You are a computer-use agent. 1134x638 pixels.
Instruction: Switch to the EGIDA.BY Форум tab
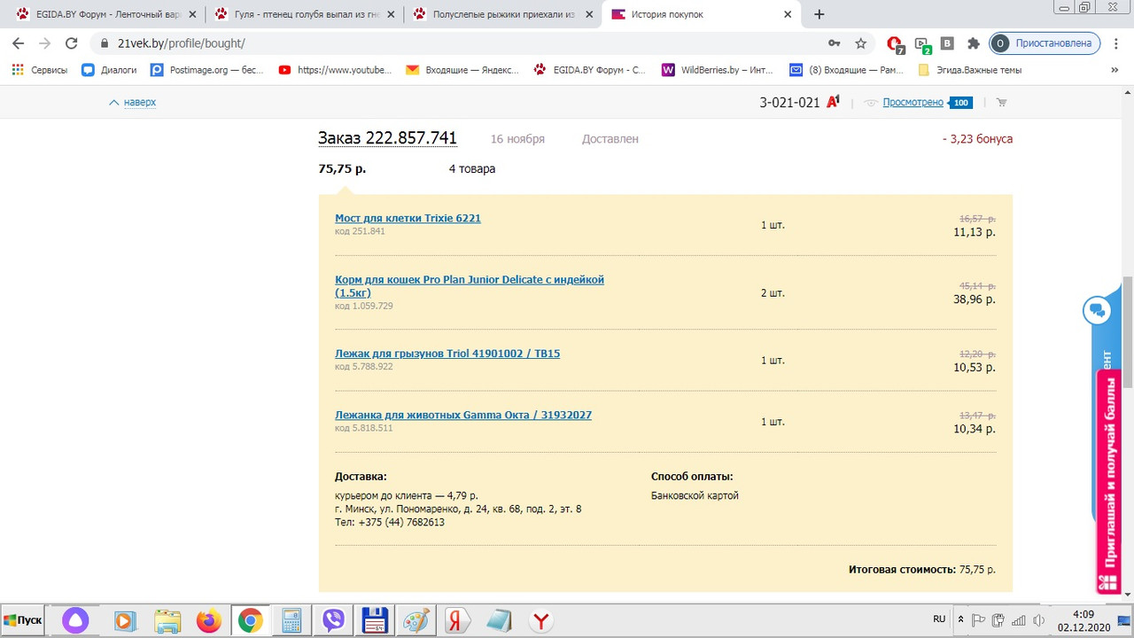[105, 14]
